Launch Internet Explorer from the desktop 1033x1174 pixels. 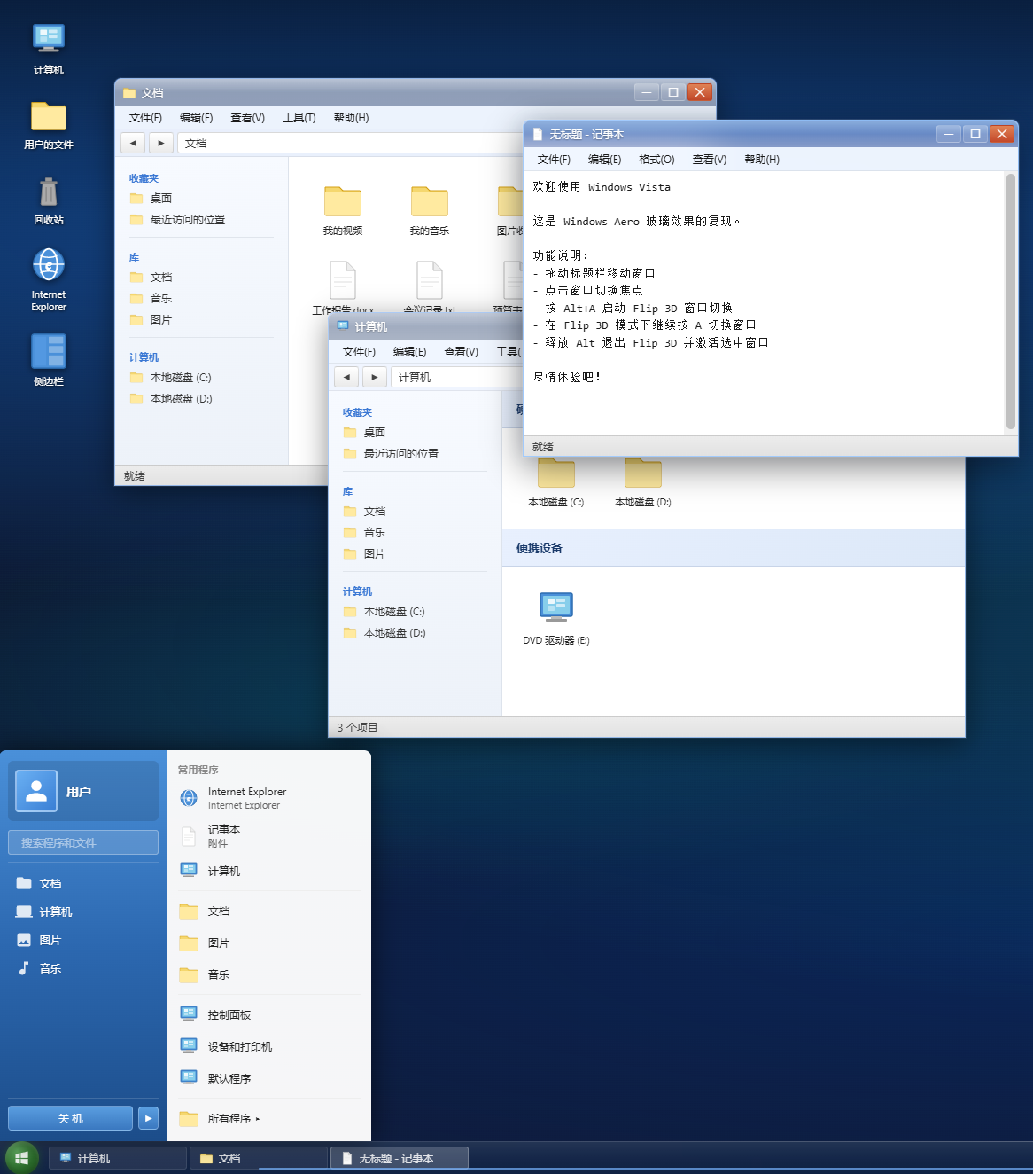click(49, 279)
